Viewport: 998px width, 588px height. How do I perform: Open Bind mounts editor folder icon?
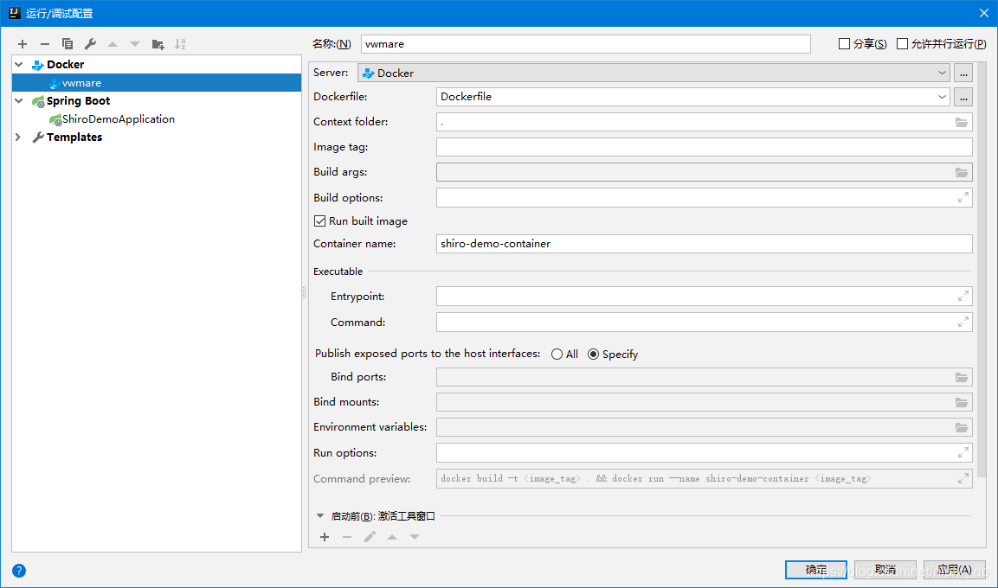[962, 402]
